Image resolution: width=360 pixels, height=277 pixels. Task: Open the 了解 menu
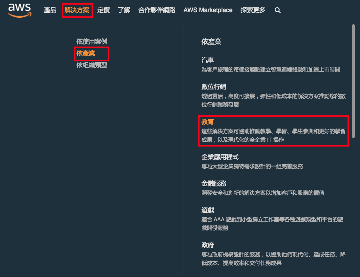(124, 10)
